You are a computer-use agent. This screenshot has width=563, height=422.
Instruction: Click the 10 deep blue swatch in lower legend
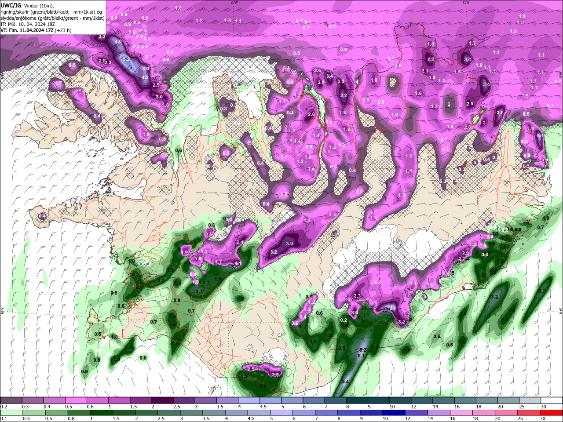coord(393,413)
